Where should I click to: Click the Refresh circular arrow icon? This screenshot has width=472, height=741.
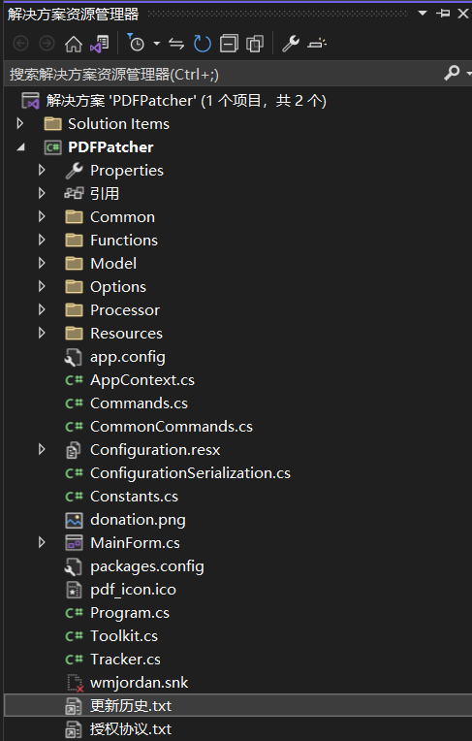(203, 44)
